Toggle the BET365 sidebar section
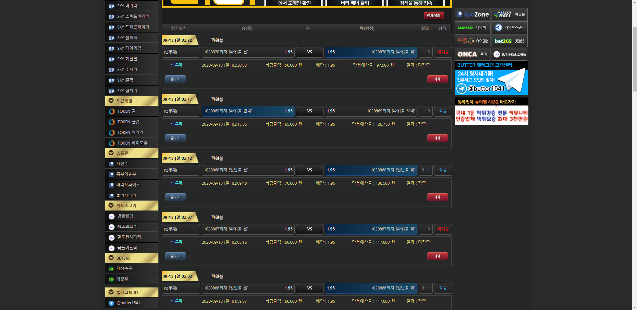637x310 pixels. (132, 258)
